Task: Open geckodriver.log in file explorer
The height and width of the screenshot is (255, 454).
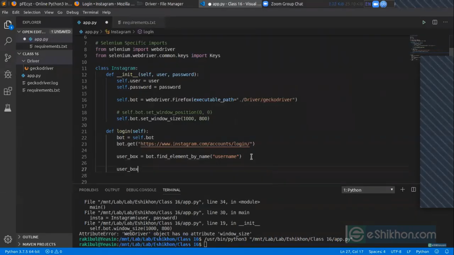Action: pos(42,83)
